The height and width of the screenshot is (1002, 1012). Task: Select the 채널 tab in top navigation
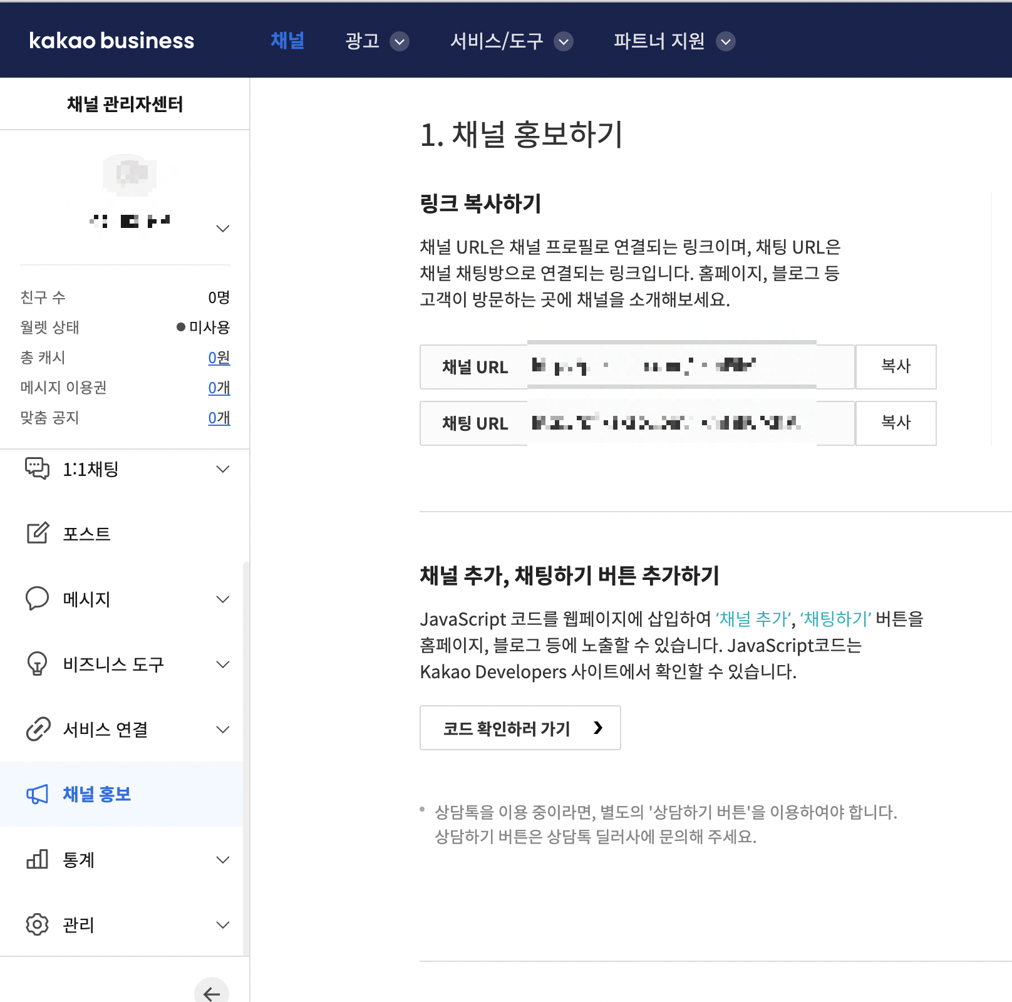click(x=287, y=41)
